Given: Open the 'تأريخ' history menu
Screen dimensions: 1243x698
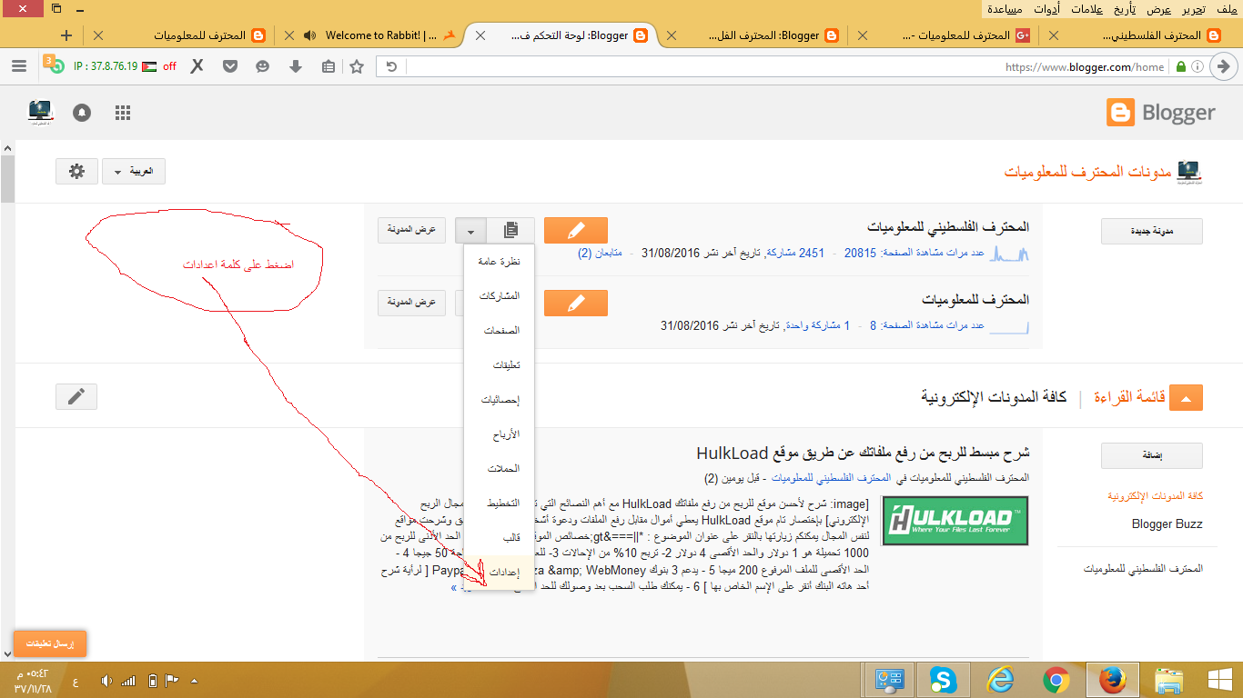Looking at the screenshot, I should pyautogui.click(x=1124, y=9).
